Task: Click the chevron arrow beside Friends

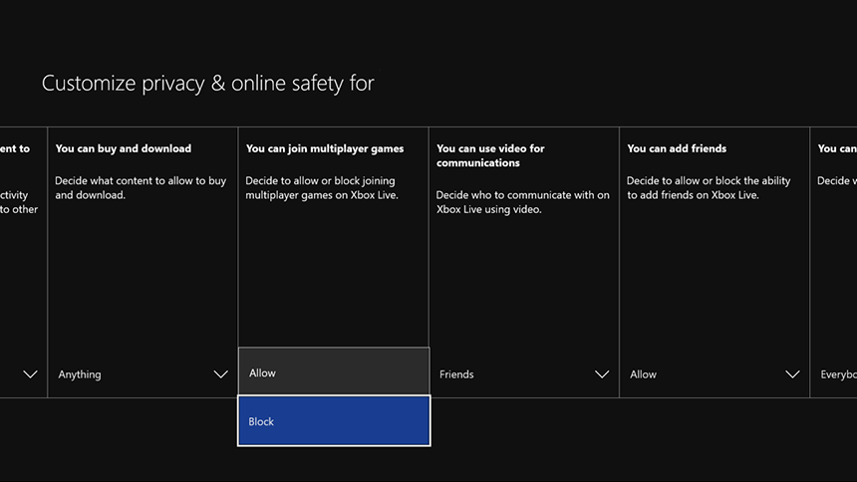Action: pos(601,374)
